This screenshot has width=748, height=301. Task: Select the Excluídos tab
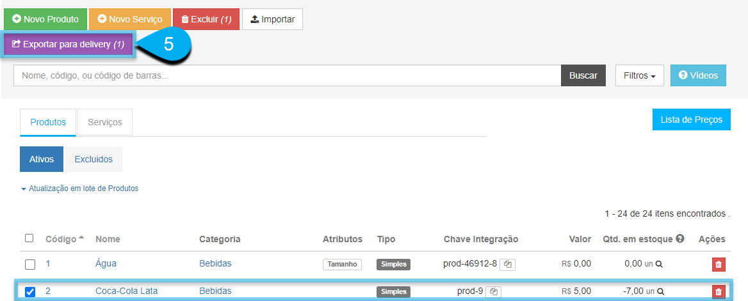tap(93, 159)
